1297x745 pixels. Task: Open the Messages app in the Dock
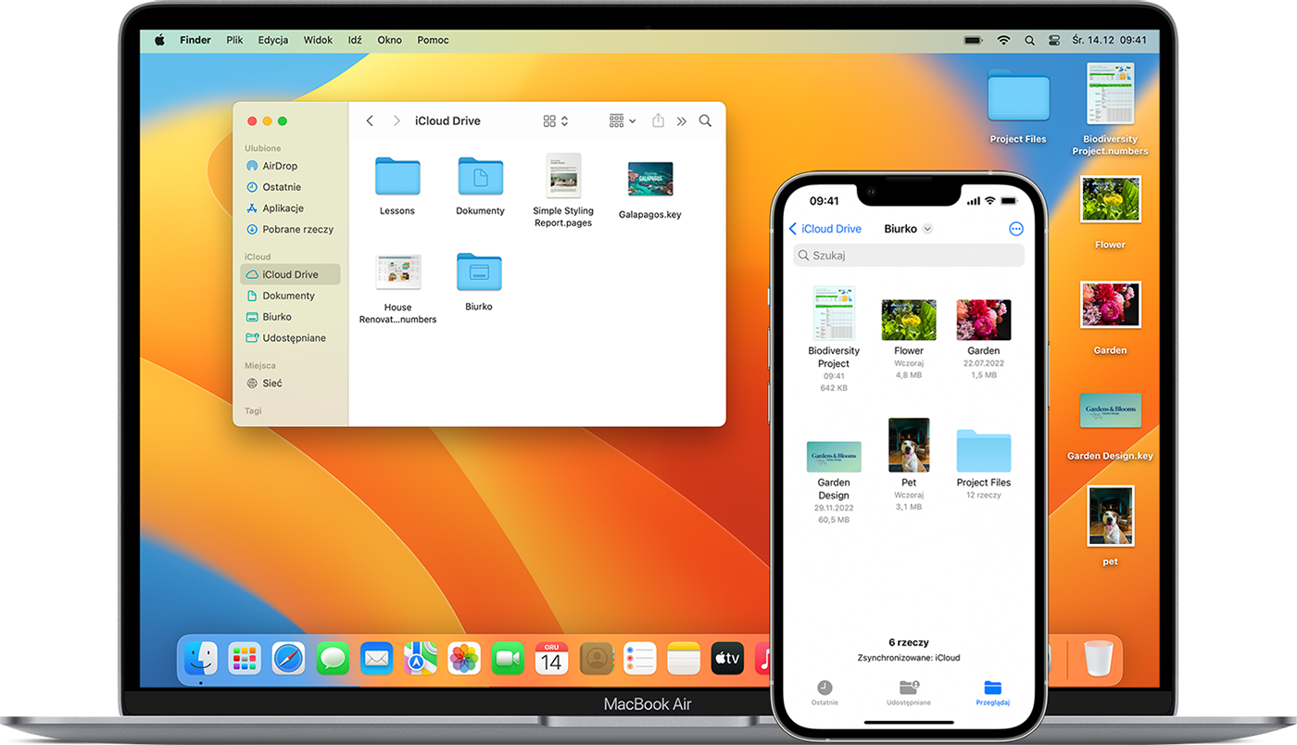pyautogui.click(x=333, y=659)
